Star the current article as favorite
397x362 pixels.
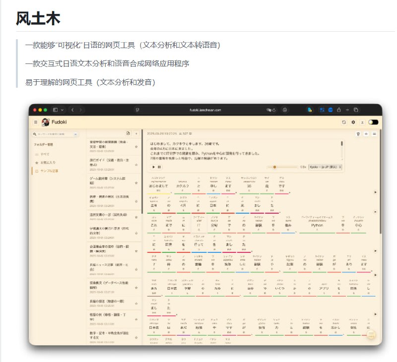click(366, 133)
